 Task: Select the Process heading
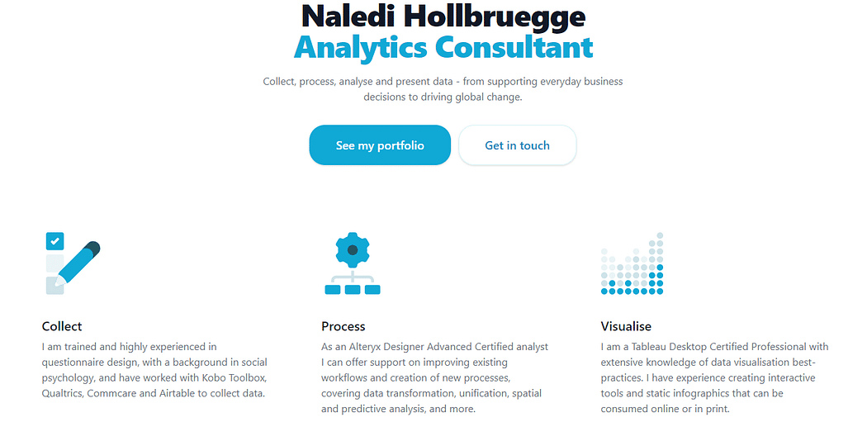coord(343,326)
